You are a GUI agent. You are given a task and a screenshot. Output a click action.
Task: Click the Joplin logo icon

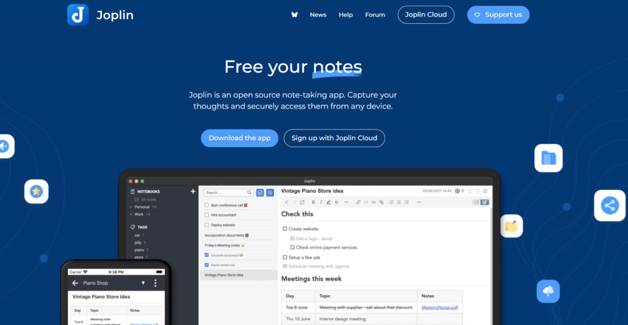78,15
